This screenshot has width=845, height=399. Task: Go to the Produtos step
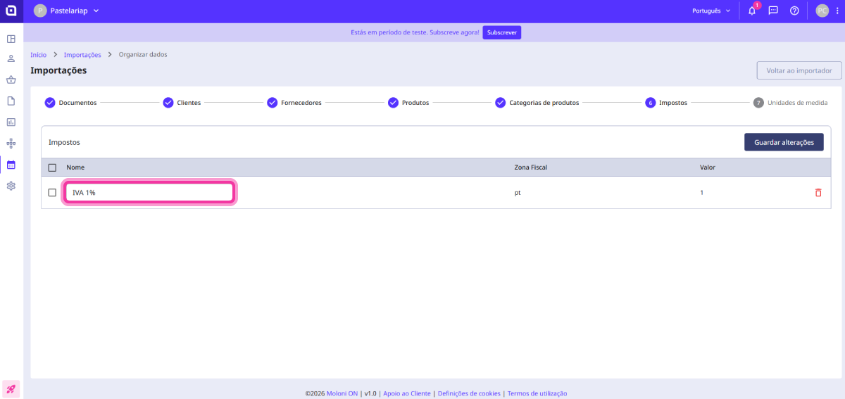pos(408,103)
